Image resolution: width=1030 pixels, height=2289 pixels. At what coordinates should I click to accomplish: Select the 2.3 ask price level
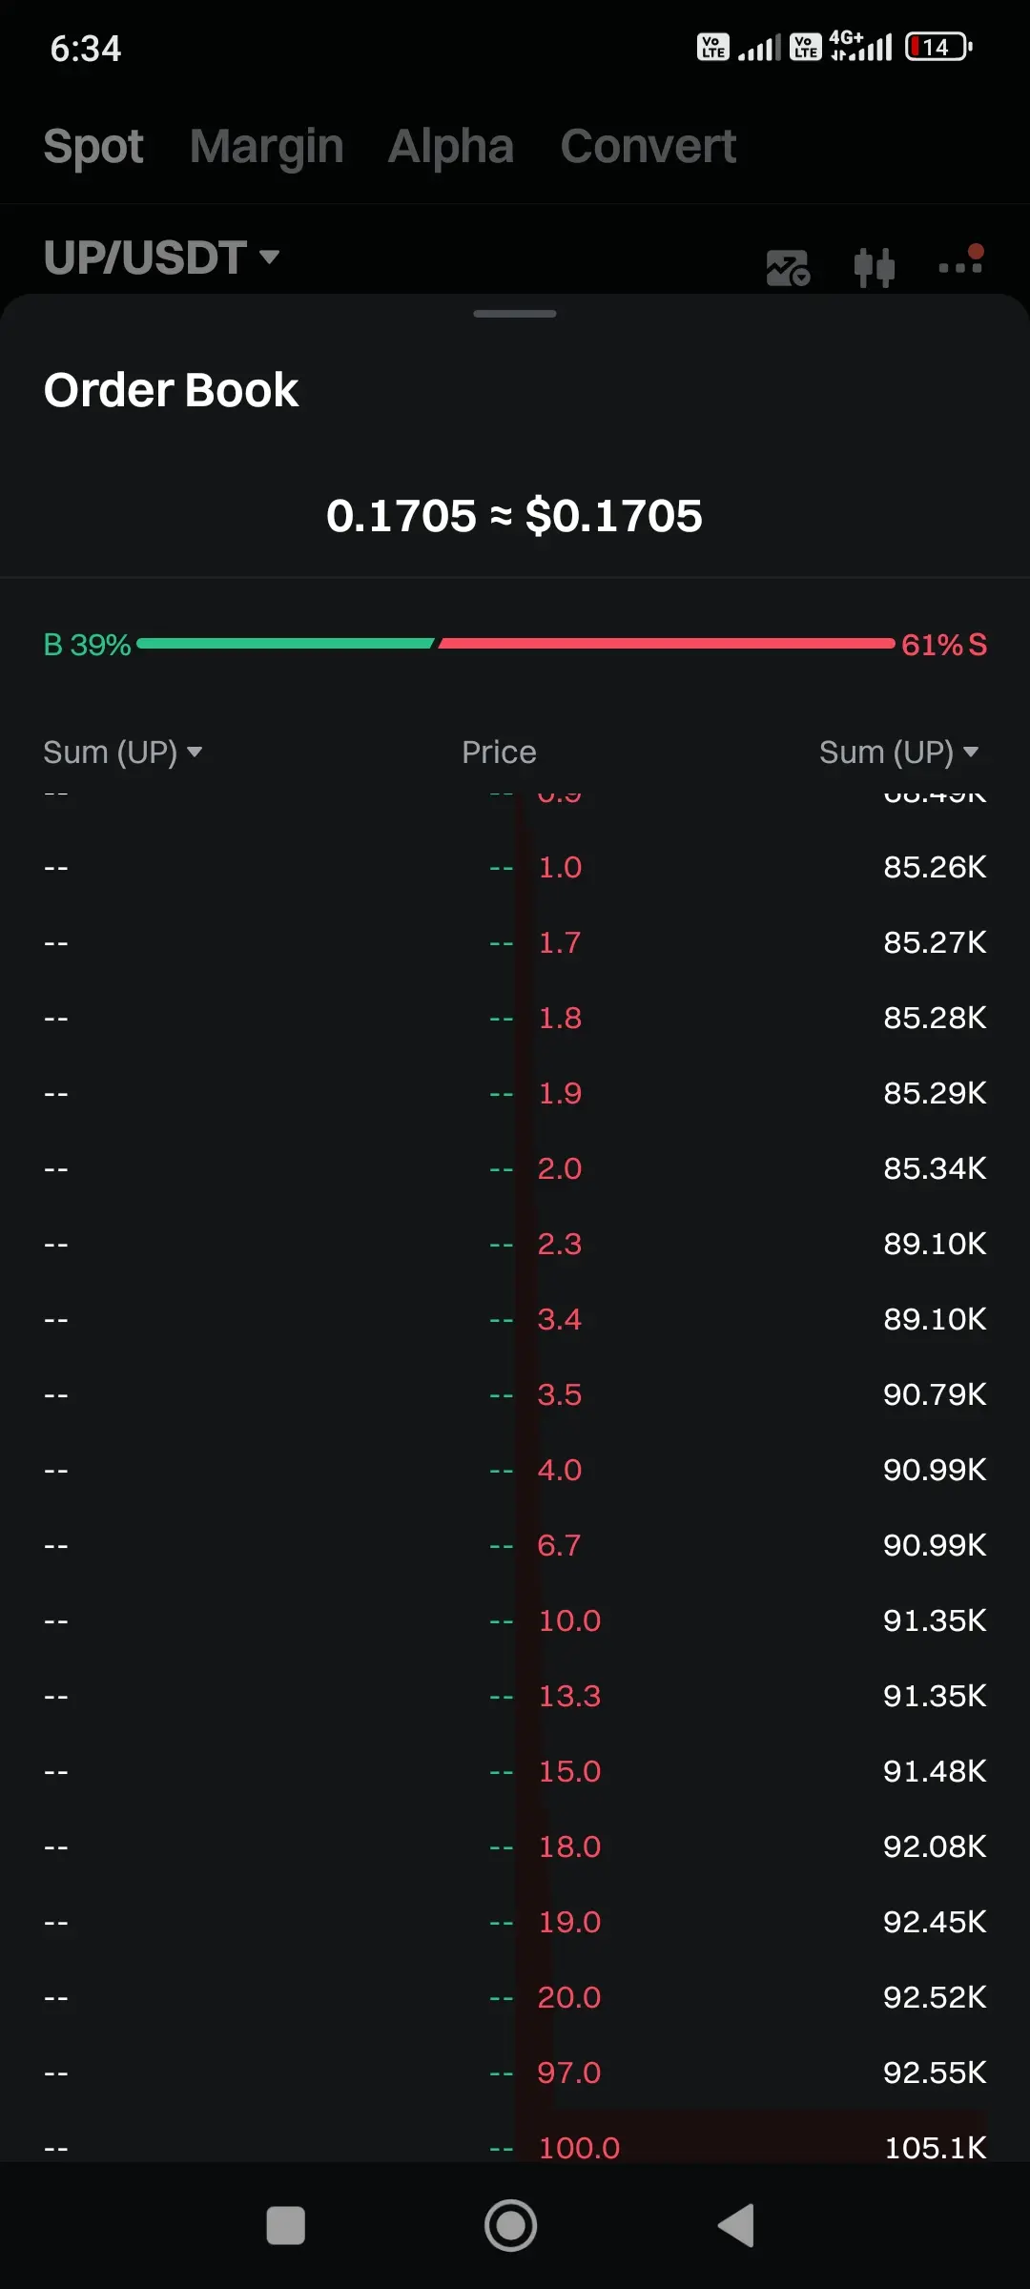[x=560, y=1244]
